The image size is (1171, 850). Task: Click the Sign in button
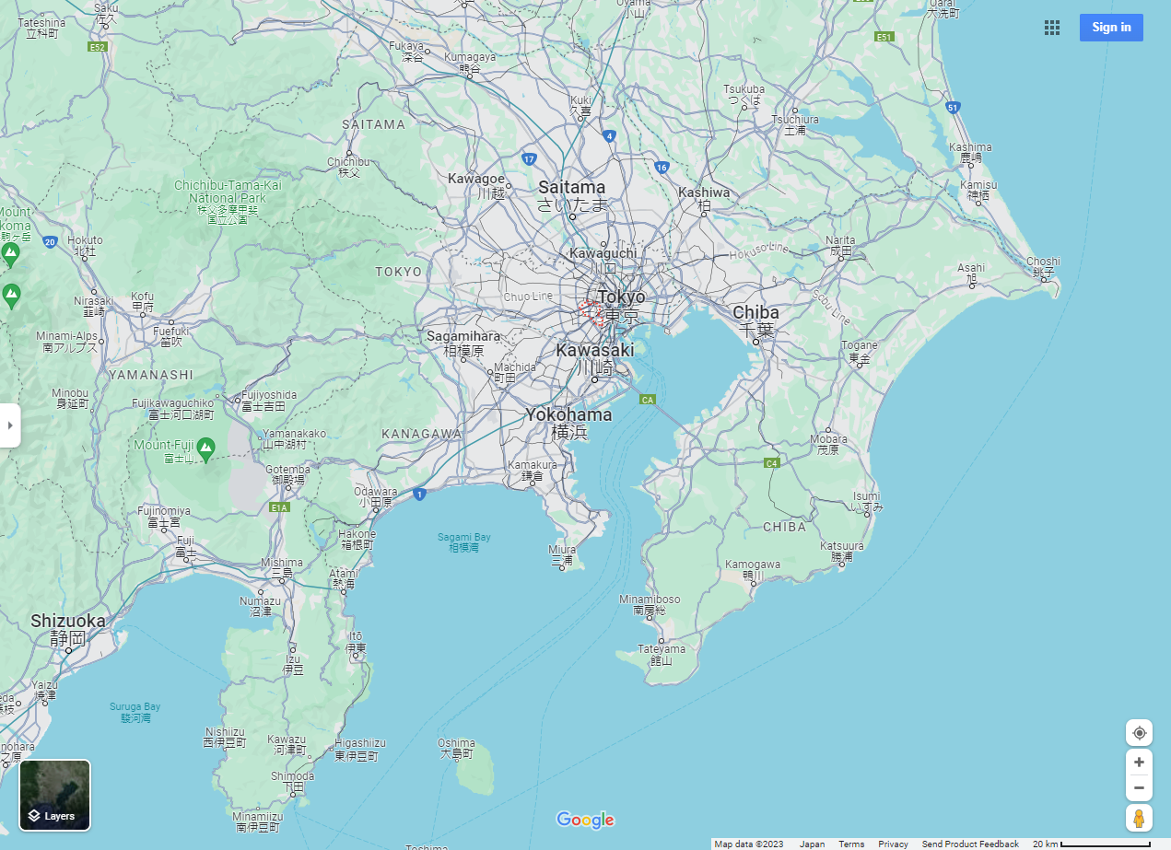[1111, 28]
